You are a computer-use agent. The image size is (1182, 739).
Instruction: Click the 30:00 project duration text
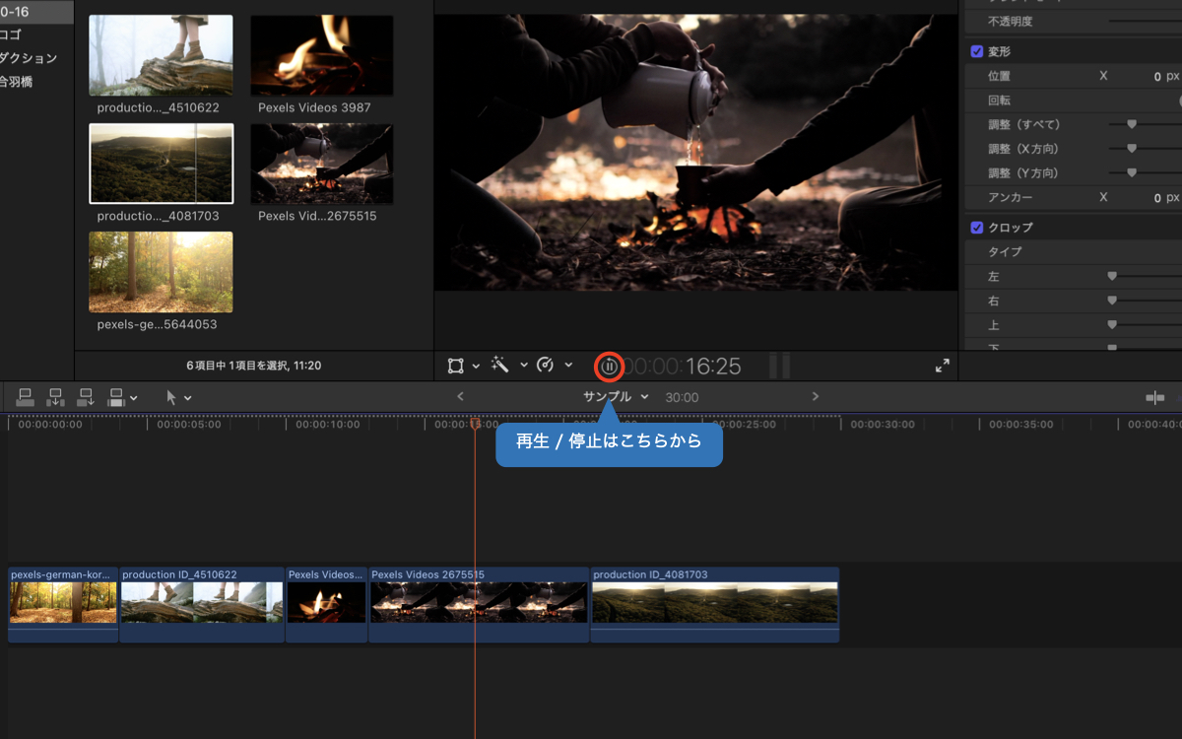coord(682,397)
